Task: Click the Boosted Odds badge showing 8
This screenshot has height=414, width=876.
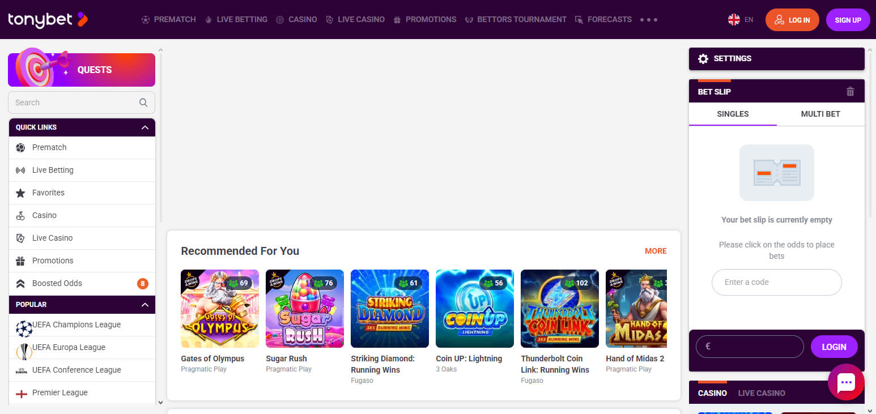Action: 143,283
